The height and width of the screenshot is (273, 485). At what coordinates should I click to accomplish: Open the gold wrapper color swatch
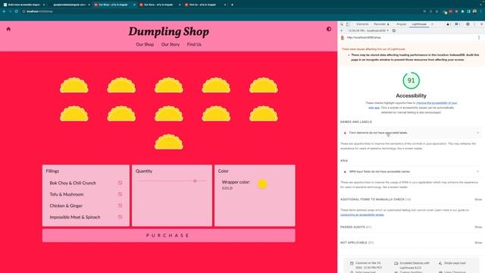pos(262,184)
